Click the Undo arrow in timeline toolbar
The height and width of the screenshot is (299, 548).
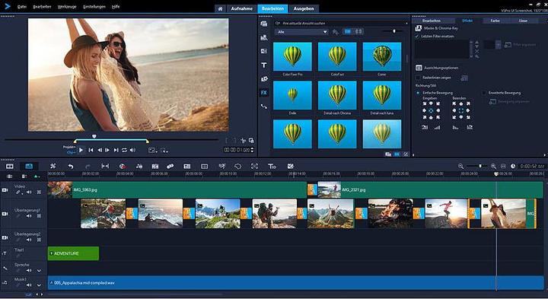pos(71,167)
